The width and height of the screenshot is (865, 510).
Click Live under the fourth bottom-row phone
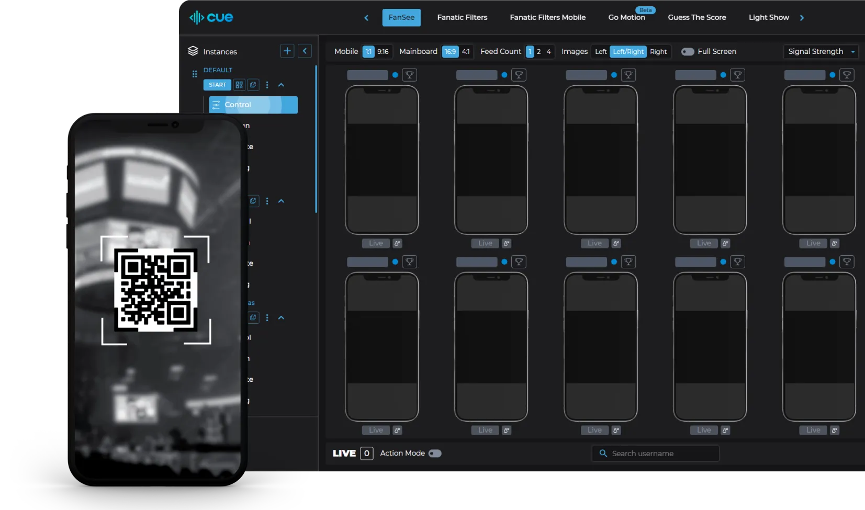pos(704,430)
